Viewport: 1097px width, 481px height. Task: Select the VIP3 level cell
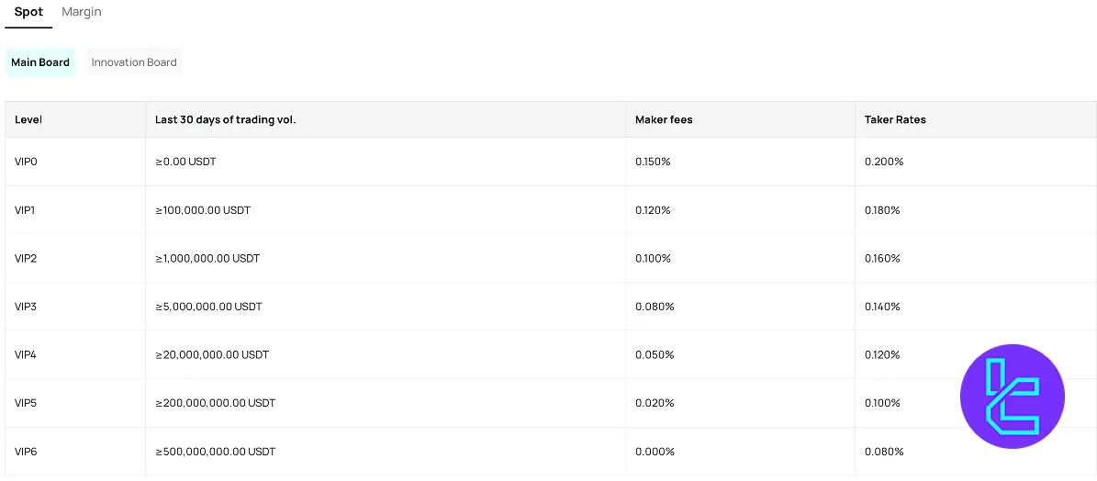tap(75, 307)
